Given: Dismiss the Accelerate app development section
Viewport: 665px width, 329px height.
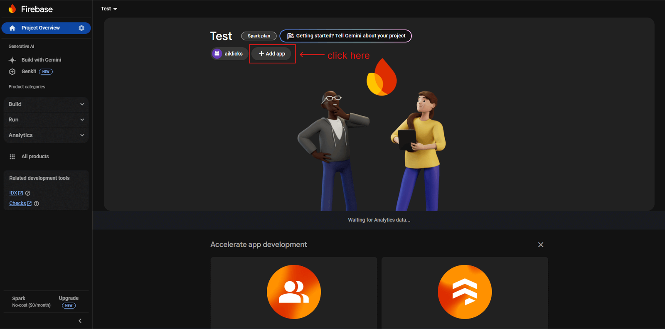Looking at the screenshot, I should pyautogui.click(x=541, y=245).
